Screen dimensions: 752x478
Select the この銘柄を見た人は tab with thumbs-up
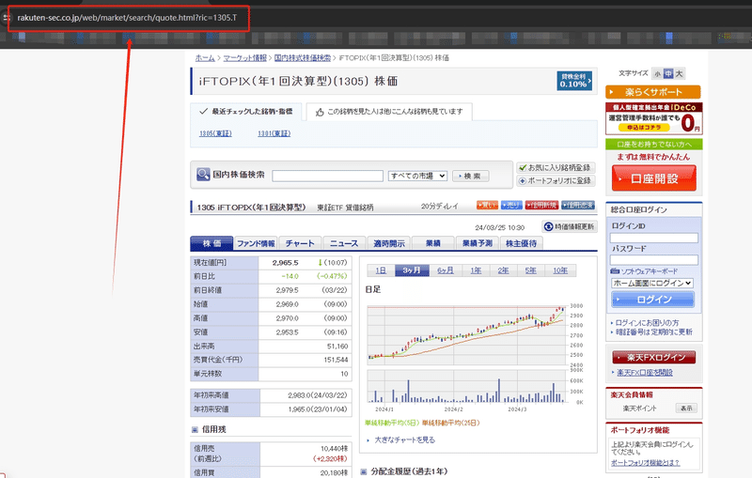point(389,112)
